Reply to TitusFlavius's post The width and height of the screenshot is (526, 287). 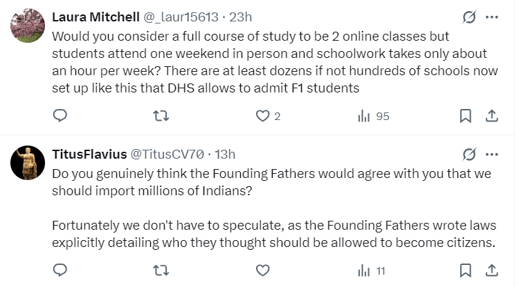click(60, 270)
